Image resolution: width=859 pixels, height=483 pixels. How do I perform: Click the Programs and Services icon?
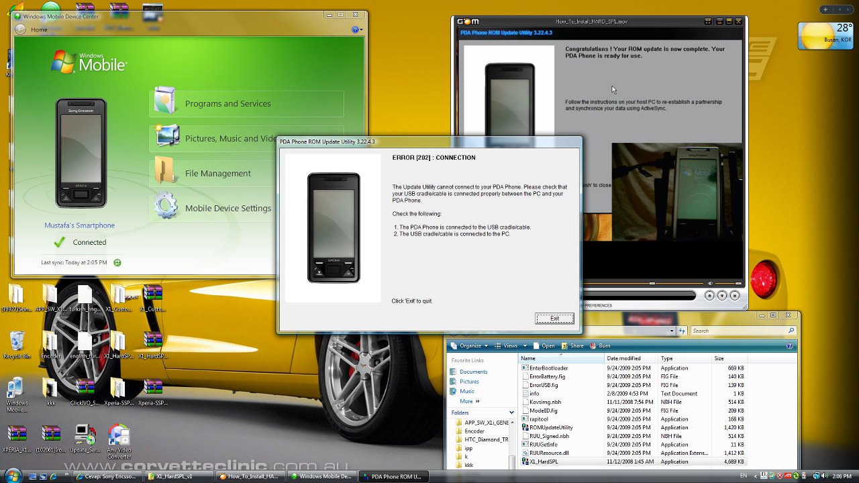(164, 100)
